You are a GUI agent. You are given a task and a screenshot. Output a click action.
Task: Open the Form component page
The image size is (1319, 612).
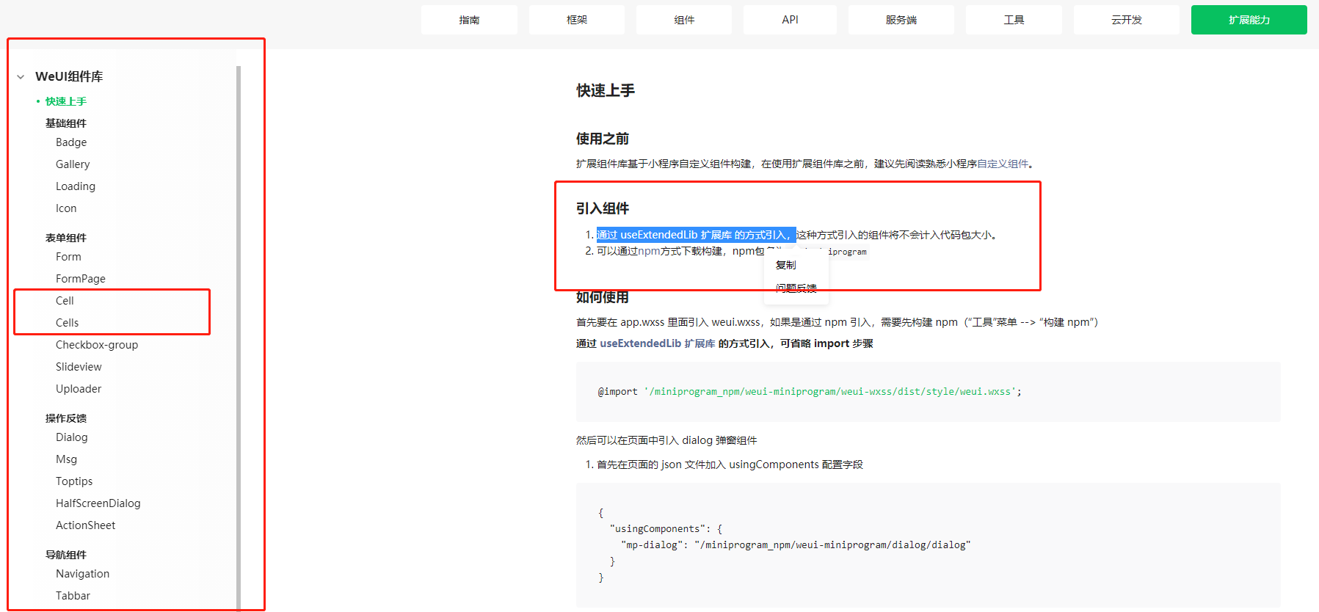click(68, 257)
